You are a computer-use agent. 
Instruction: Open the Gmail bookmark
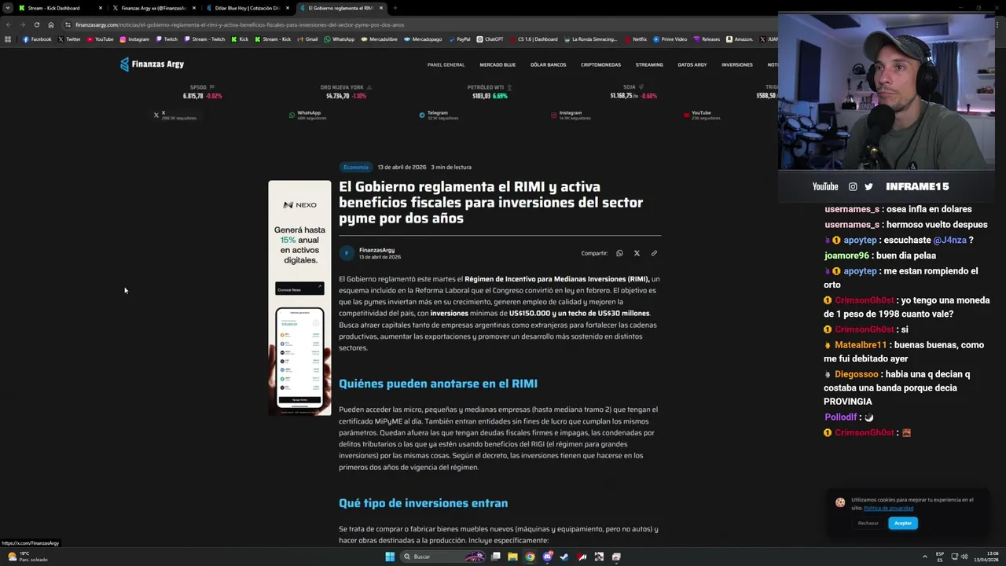click(x=308, y=39)
